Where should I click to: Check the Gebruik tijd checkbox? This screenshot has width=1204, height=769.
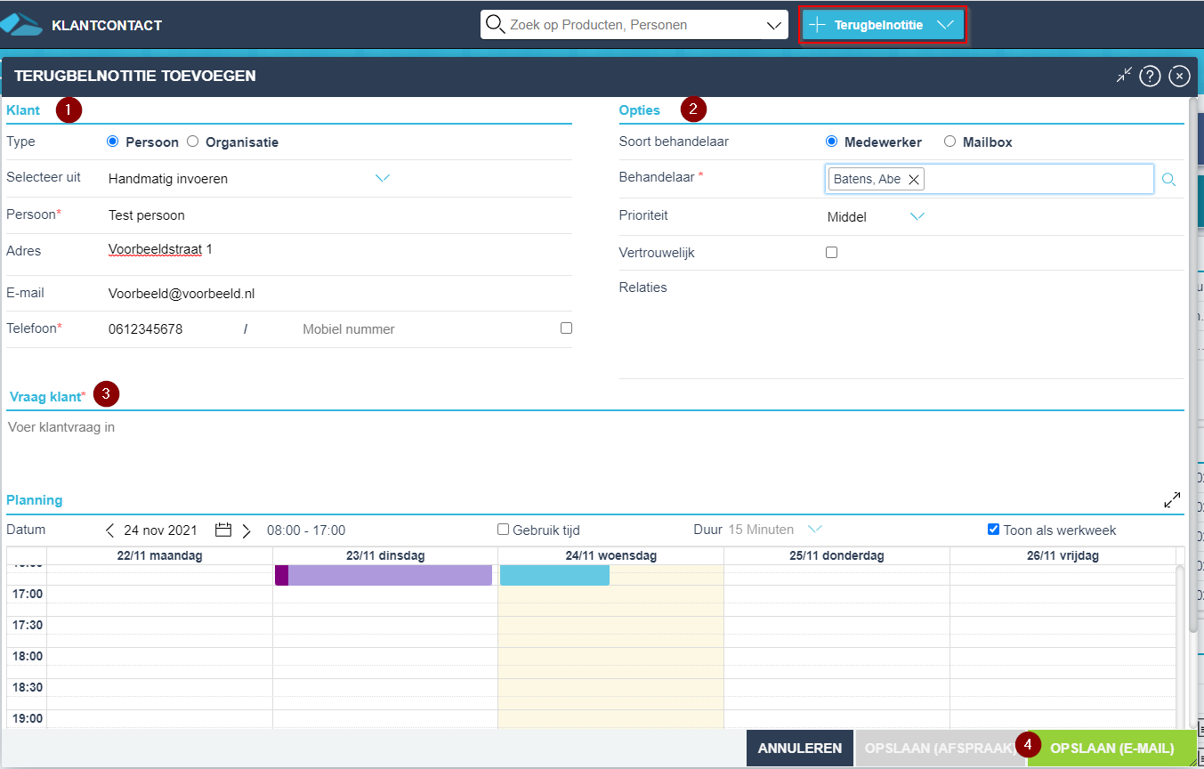504,530
